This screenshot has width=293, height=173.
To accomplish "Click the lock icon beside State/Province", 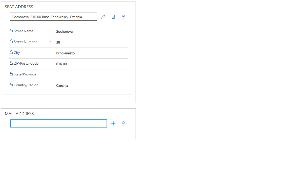I will click(11, 73).
